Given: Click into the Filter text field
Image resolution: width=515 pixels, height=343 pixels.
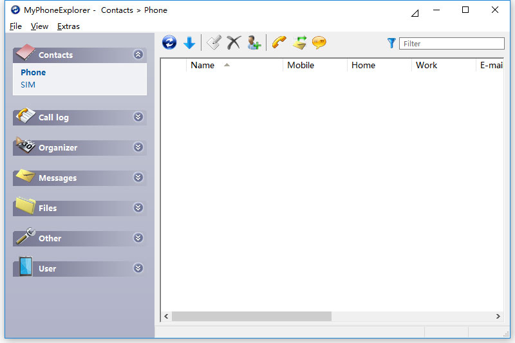Looking at the screenshot, I should pos(451,44).
